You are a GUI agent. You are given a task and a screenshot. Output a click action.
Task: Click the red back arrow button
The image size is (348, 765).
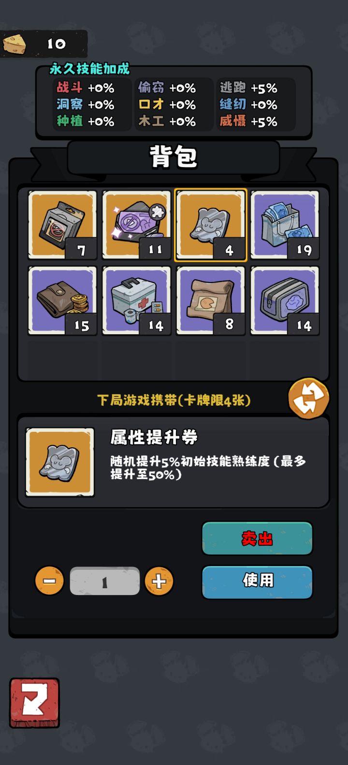(34, 703)
